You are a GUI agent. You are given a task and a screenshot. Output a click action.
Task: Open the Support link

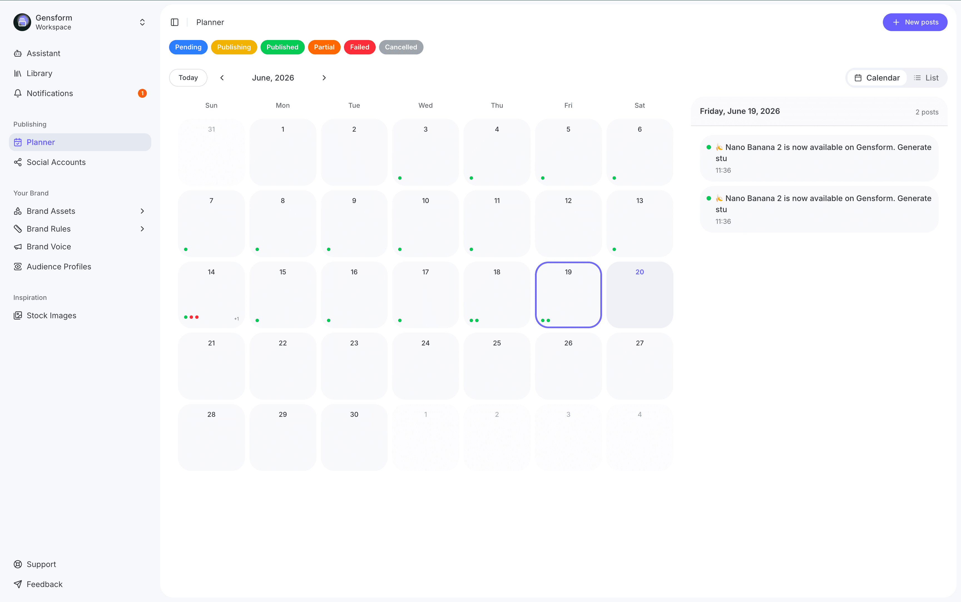[x=80, y=564]
